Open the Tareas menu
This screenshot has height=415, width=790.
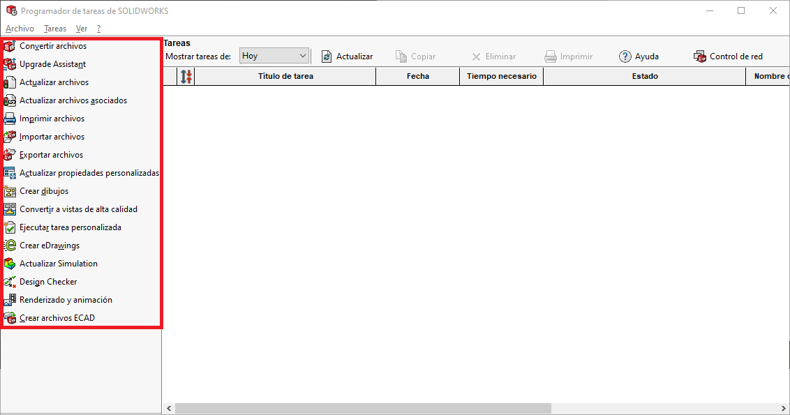[55, 29]
